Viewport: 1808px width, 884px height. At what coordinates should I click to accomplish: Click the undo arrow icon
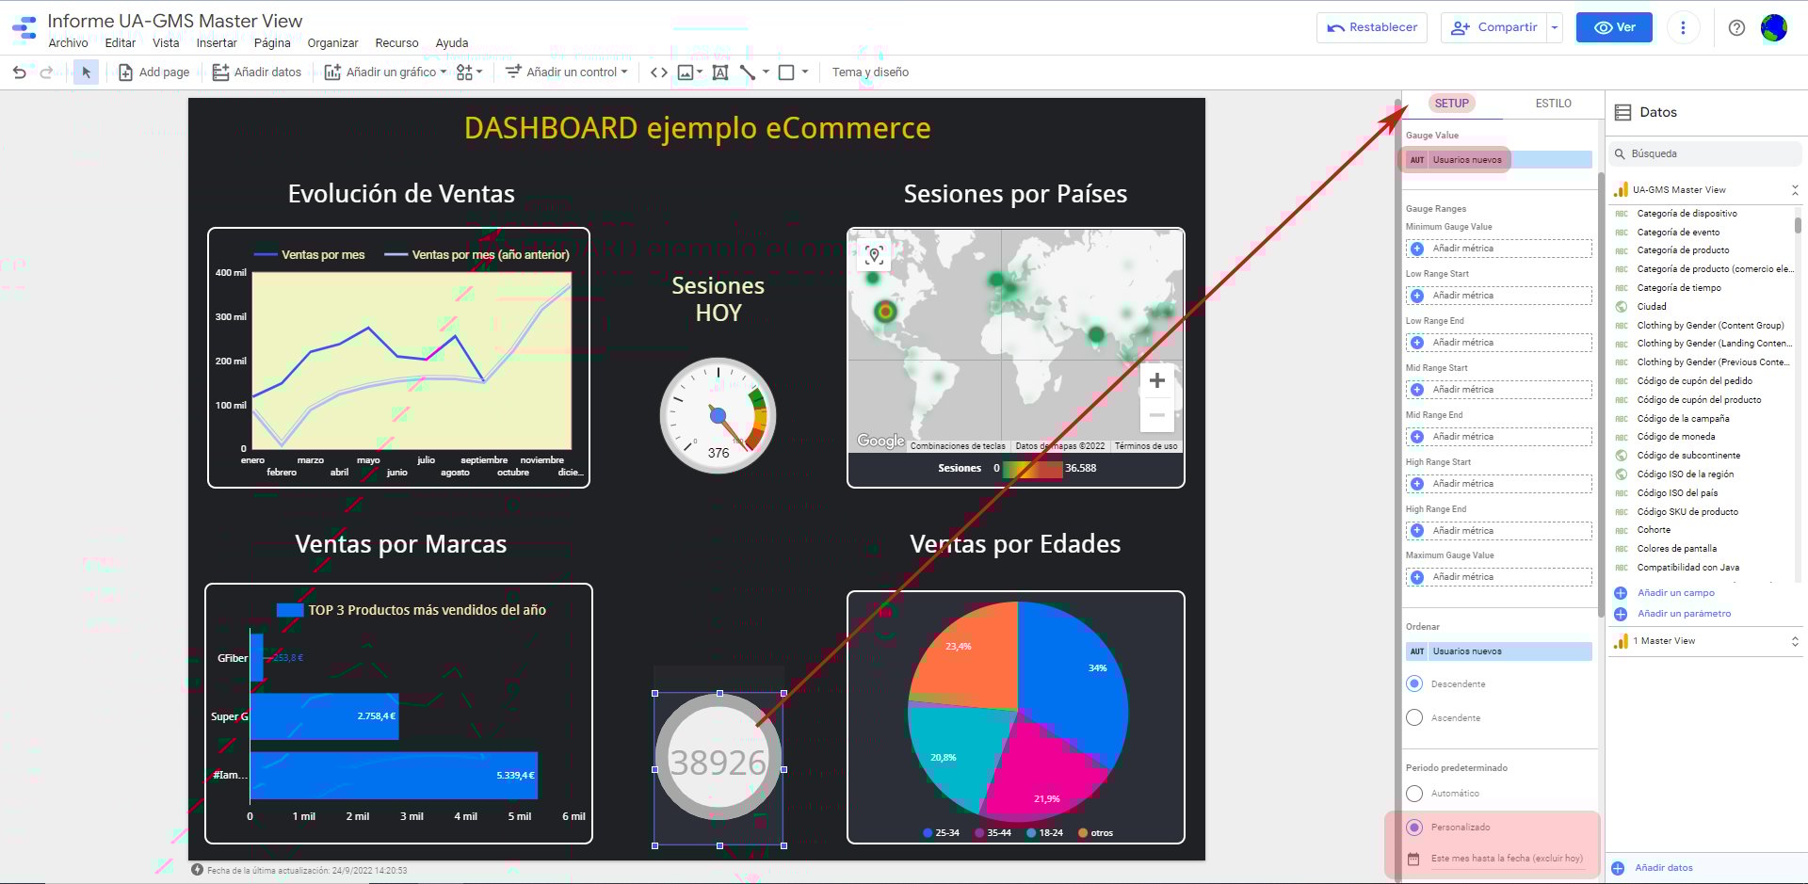tap(20, 72)
